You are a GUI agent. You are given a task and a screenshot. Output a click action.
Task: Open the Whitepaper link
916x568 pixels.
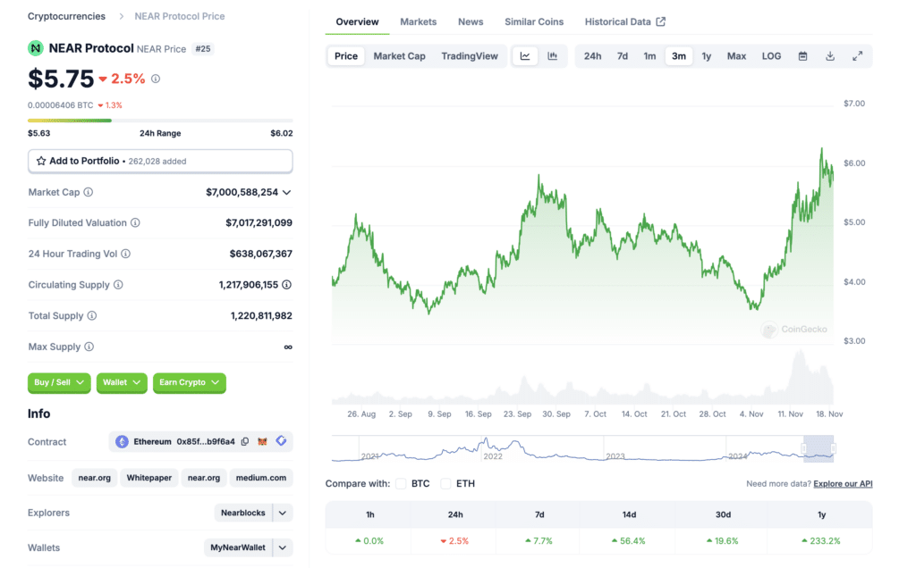(x=149, y=478)
